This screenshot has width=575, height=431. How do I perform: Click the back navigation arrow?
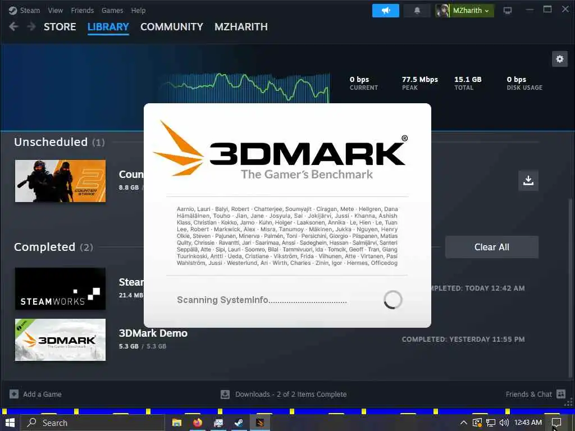pos(13,26)
